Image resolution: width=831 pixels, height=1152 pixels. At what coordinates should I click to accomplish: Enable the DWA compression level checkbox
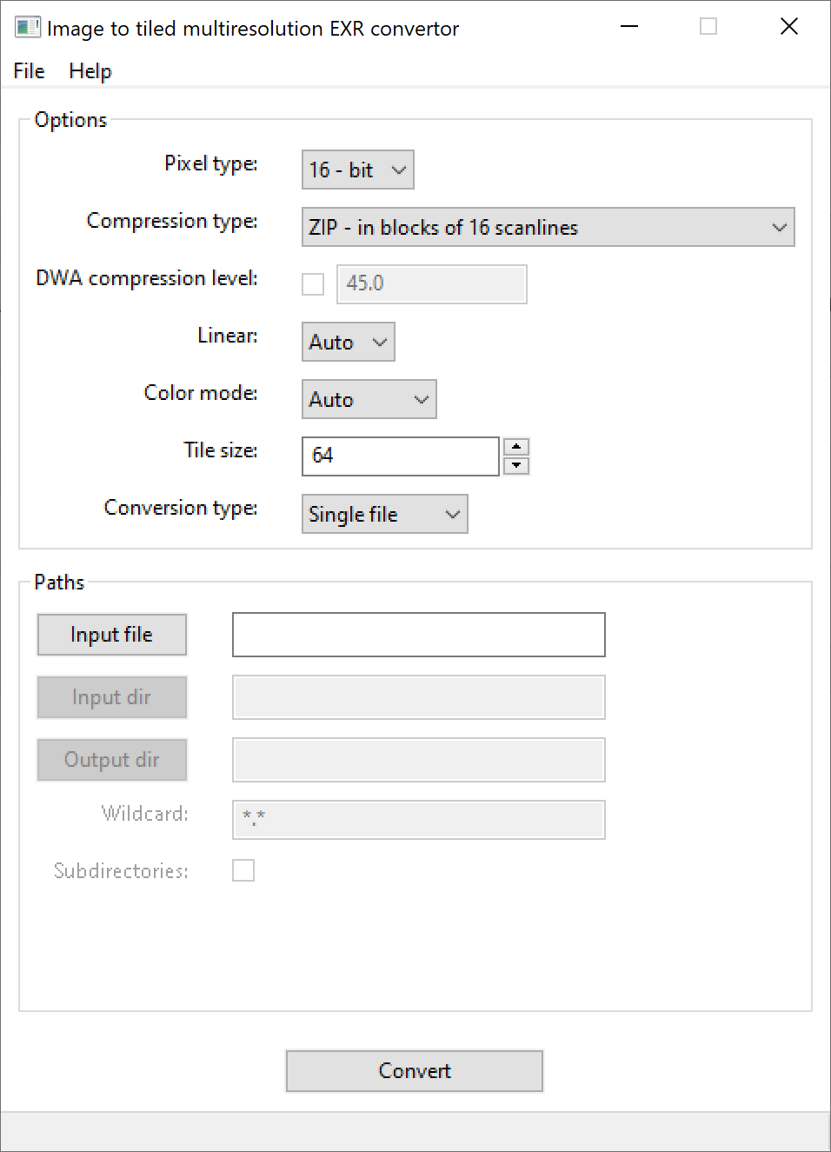313,284
